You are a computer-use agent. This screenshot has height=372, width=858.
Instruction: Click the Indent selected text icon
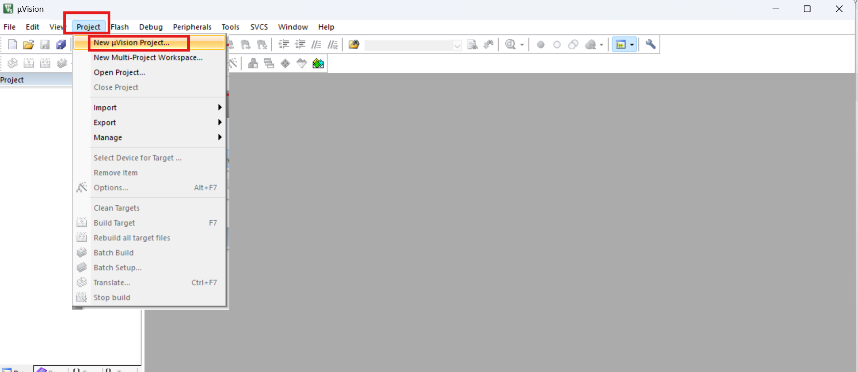coord(284,44)
